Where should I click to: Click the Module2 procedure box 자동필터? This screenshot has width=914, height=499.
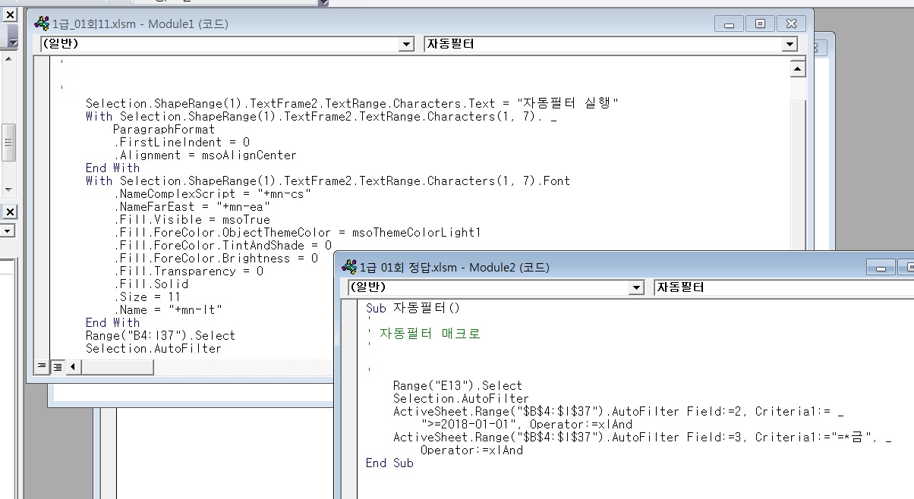[782, 288]
